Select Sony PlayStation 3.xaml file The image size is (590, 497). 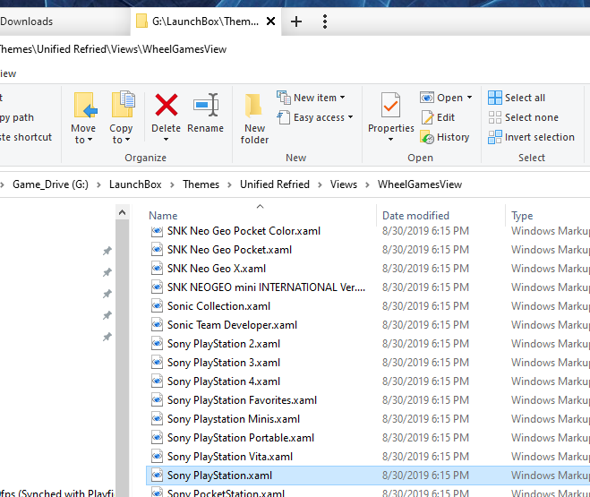[x=224, y=363]
